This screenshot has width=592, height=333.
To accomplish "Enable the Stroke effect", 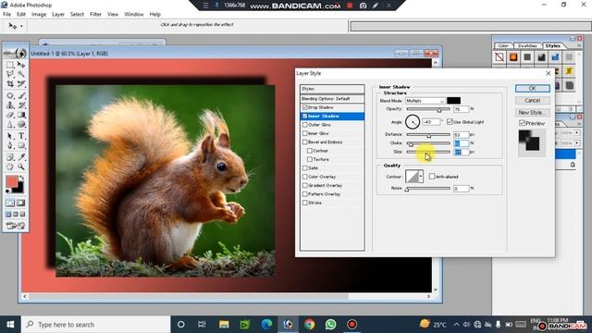I will click(305, 203).
